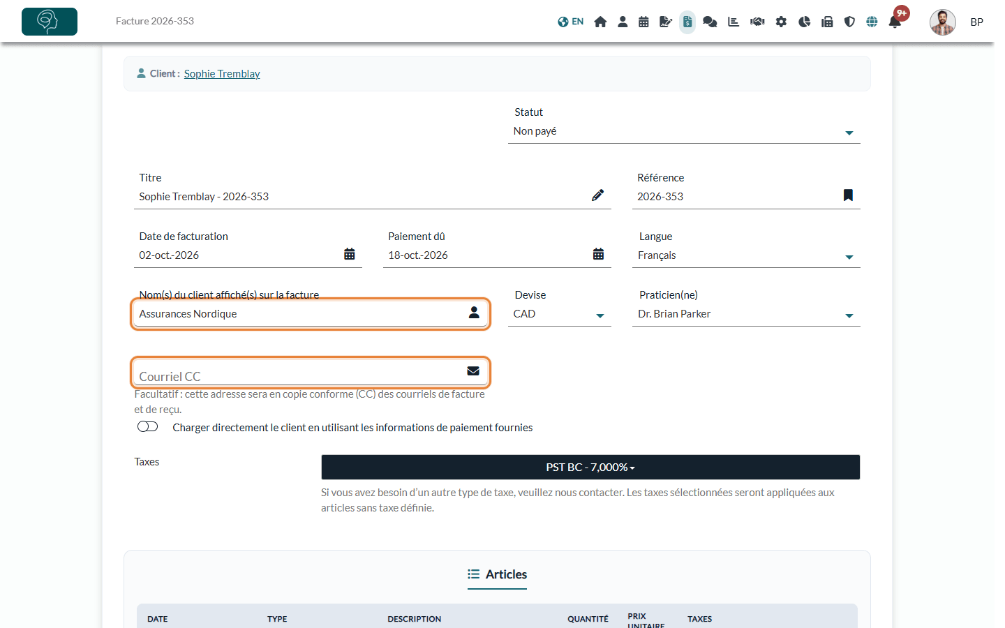Click person icon in client name field

474,313
